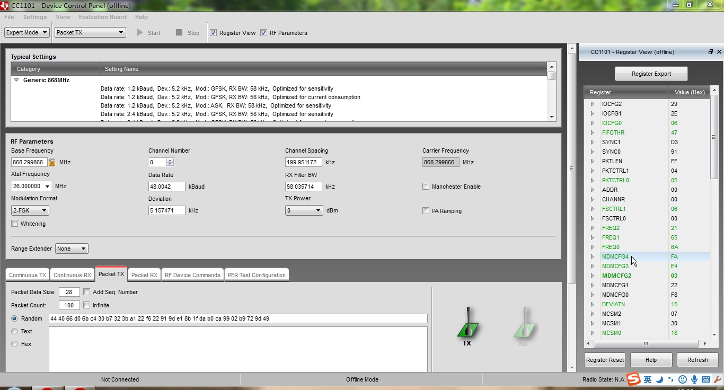Click the Start play icon in the toolbar
This screenshot has height=390, width=724.
click(x=140, y=32)
